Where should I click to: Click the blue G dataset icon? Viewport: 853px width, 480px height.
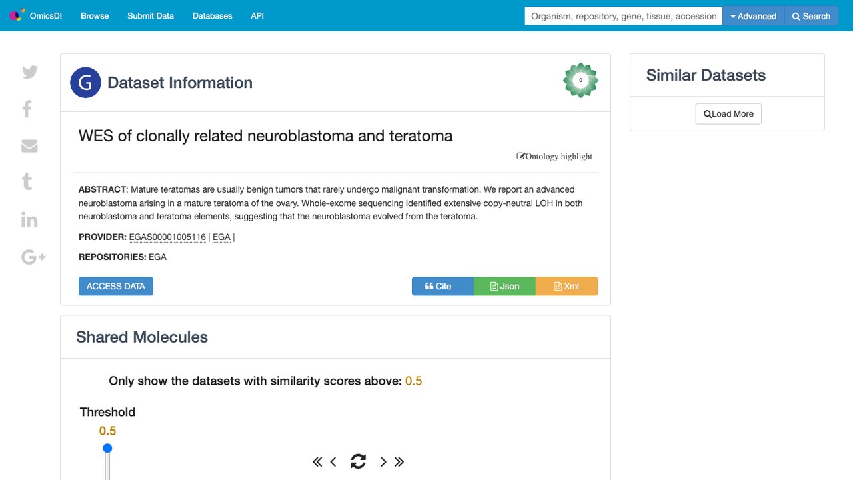coord(85,83)
